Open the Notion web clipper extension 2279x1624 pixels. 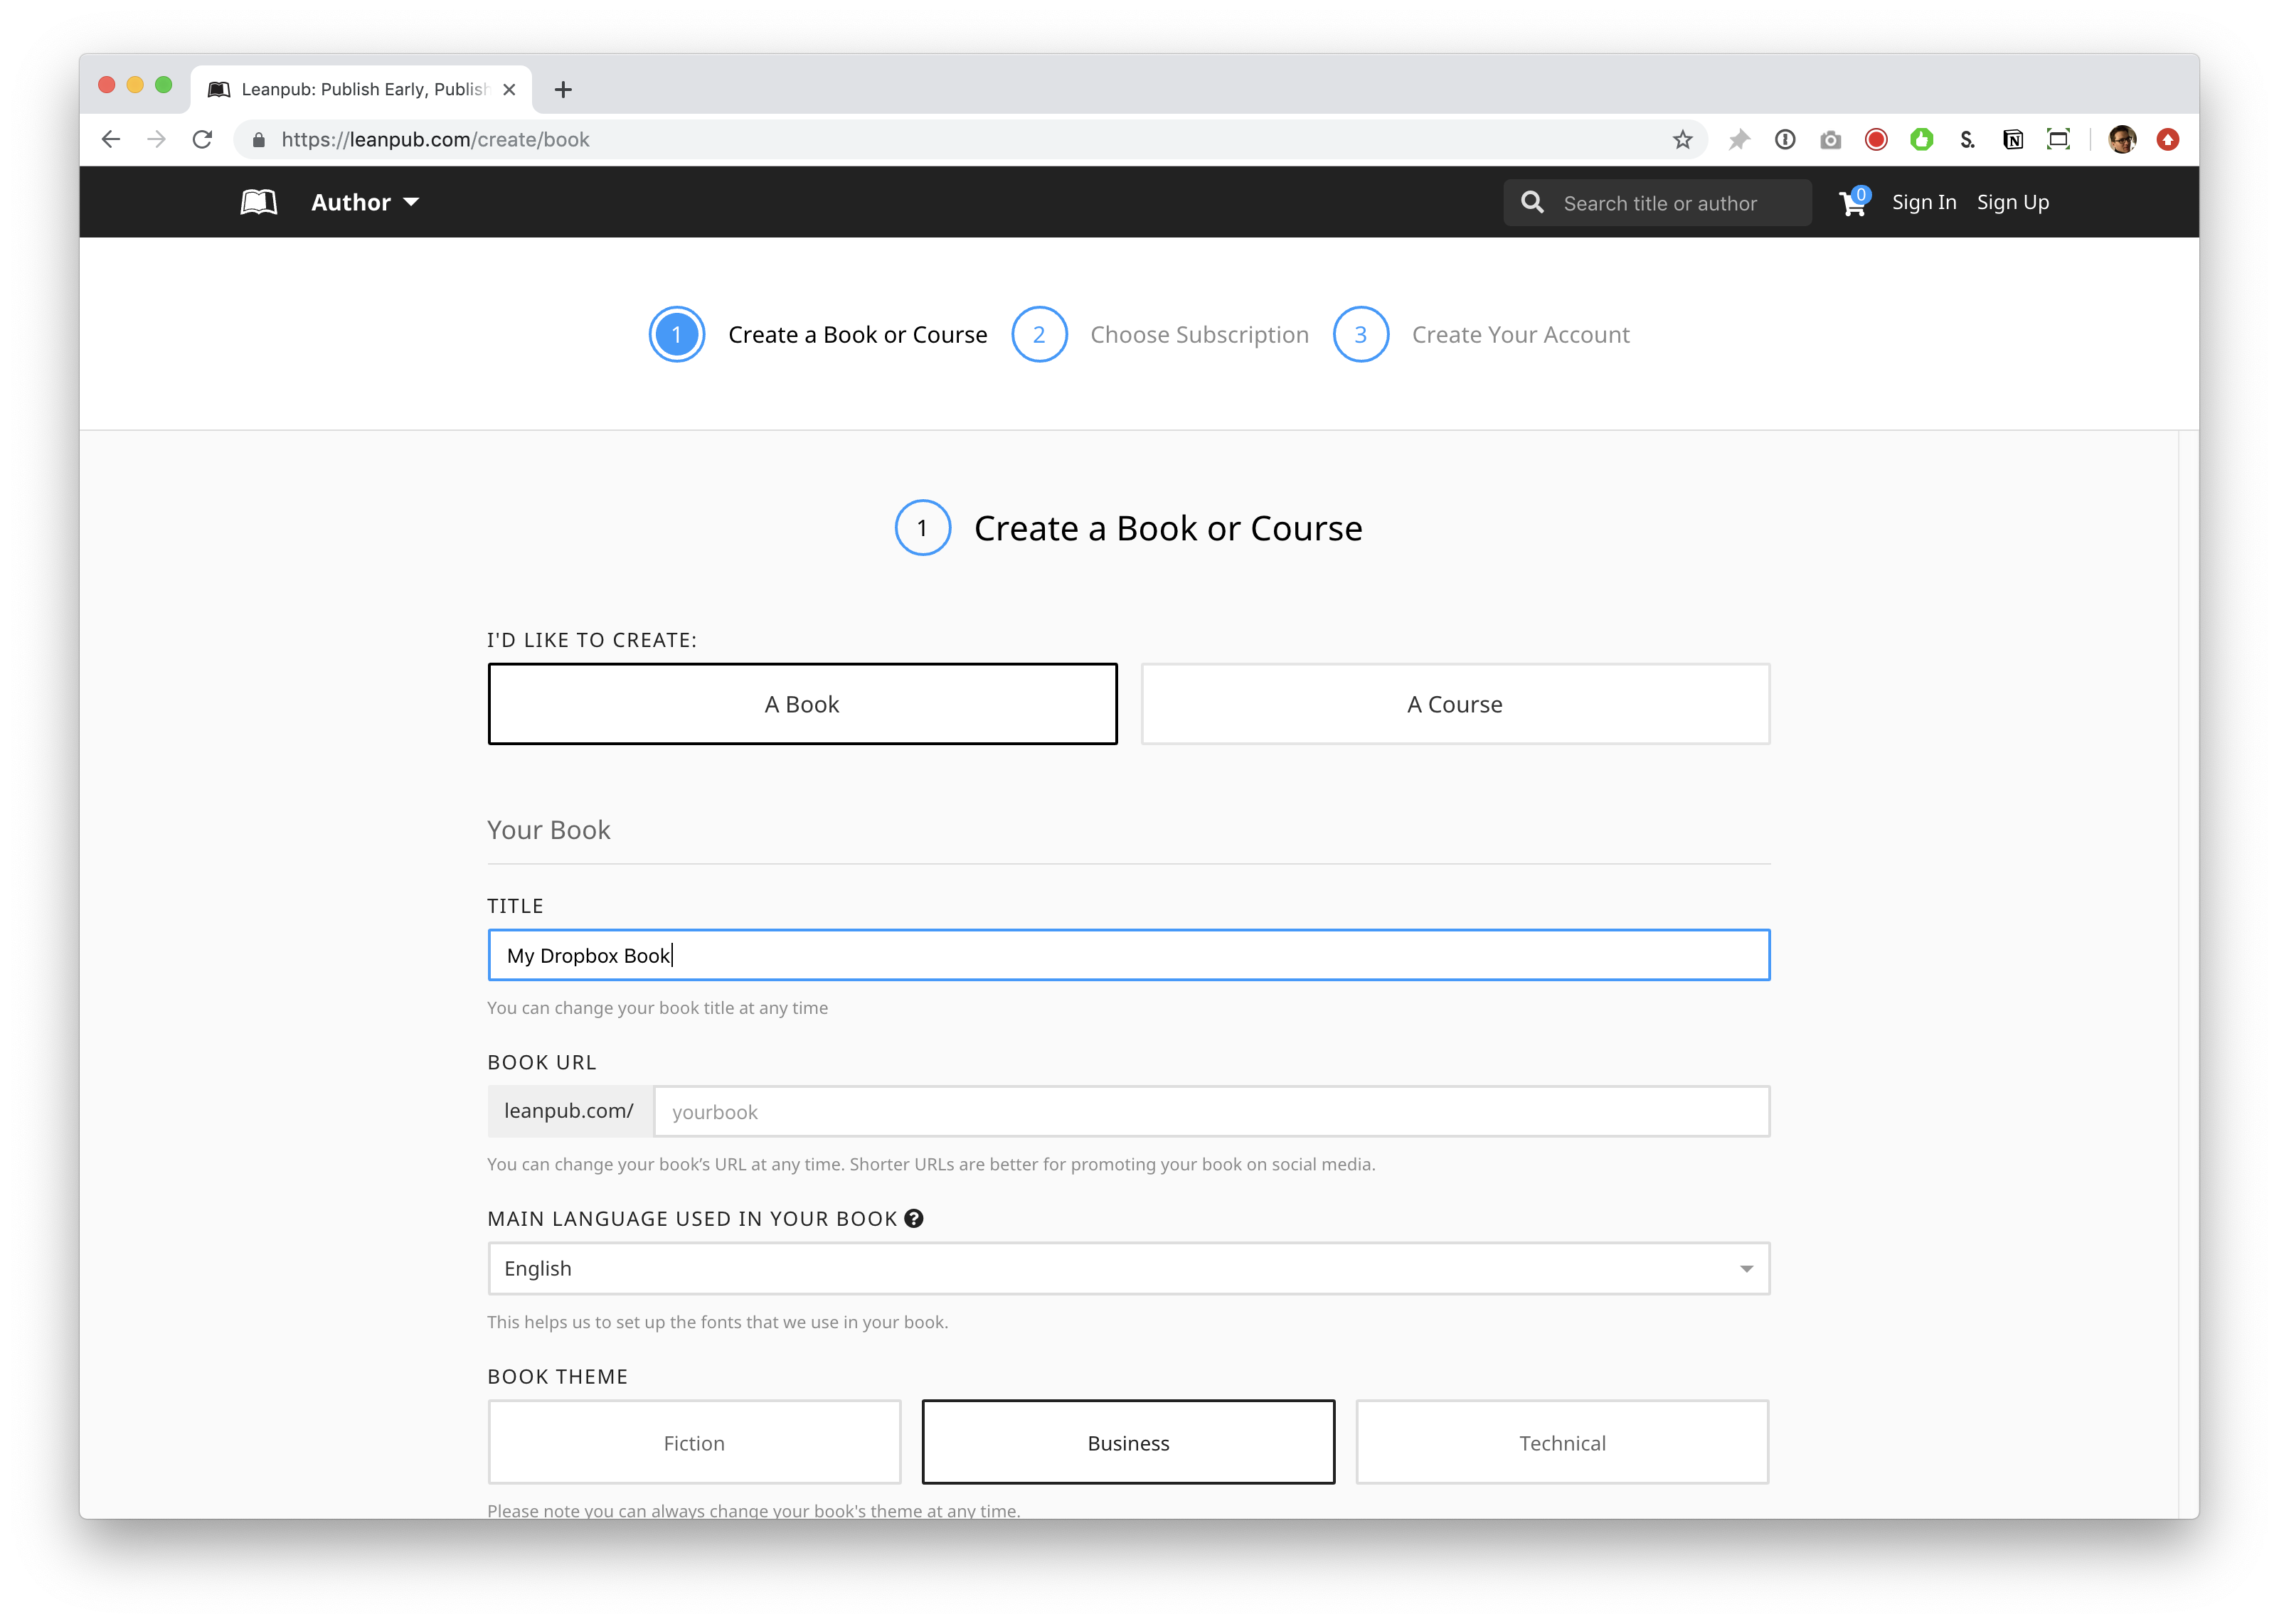(x=2013, y=140)
